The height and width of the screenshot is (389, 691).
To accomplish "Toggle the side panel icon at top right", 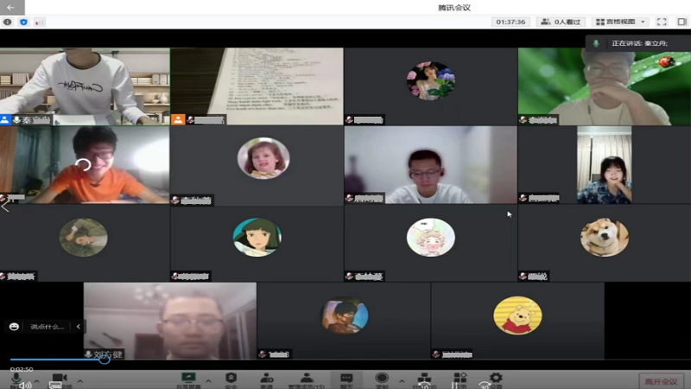I will click(681, 22).
